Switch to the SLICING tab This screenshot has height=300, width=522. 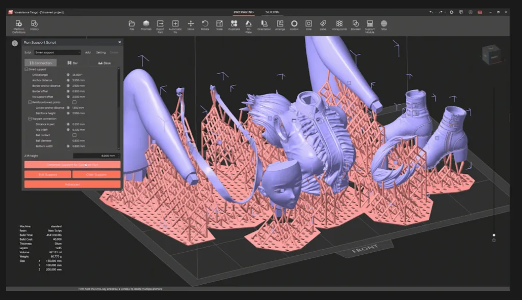(x=272, y=12)
